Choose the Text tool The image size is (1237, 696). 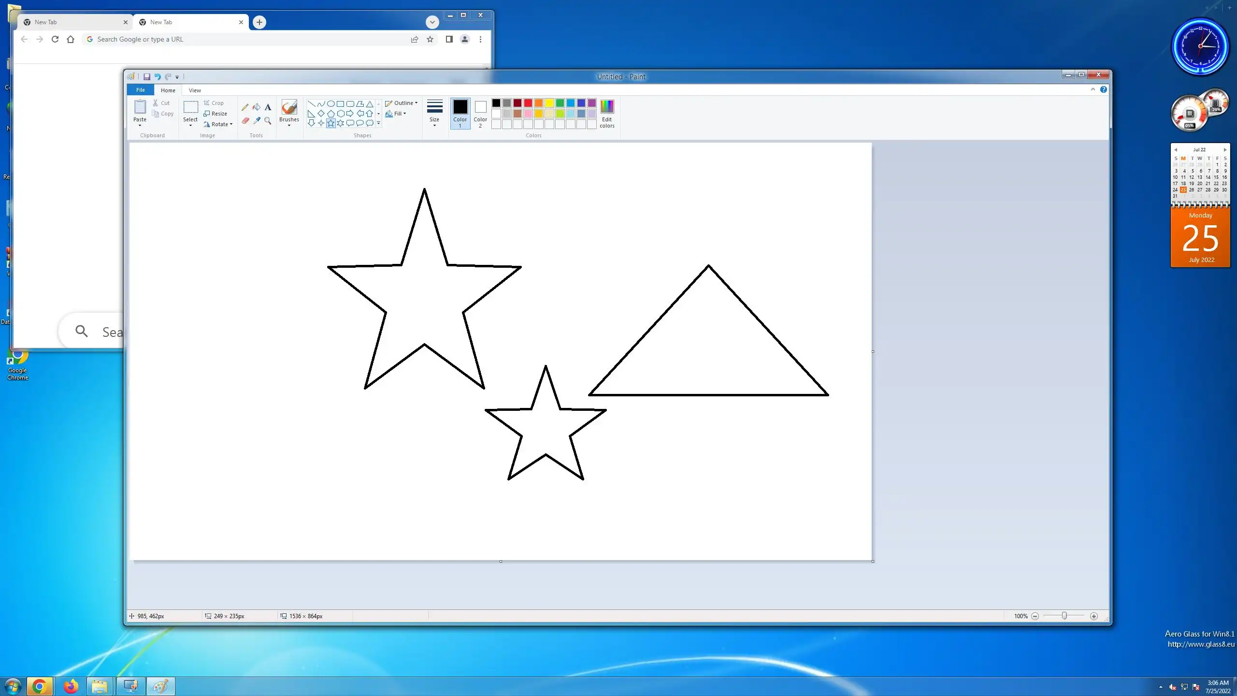point(268,107)
